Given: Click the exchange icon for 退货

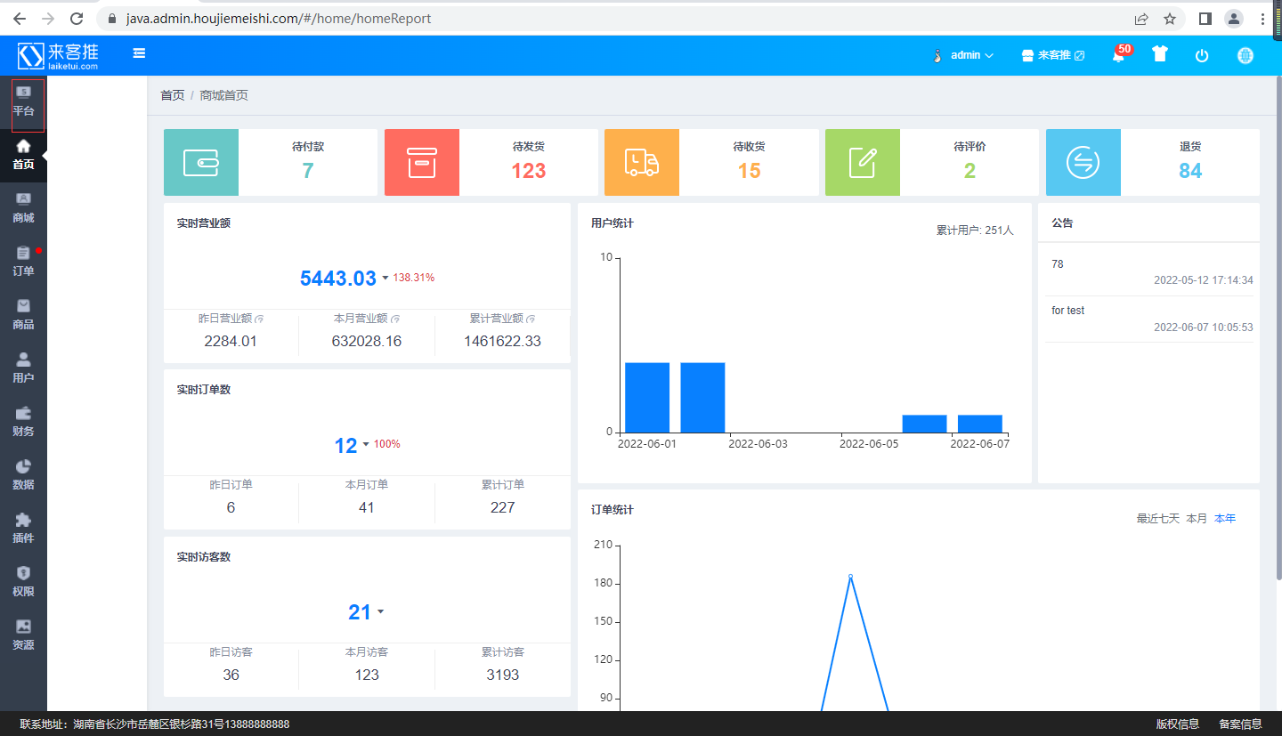Looking at the screenshot, I should (1083, 162).
